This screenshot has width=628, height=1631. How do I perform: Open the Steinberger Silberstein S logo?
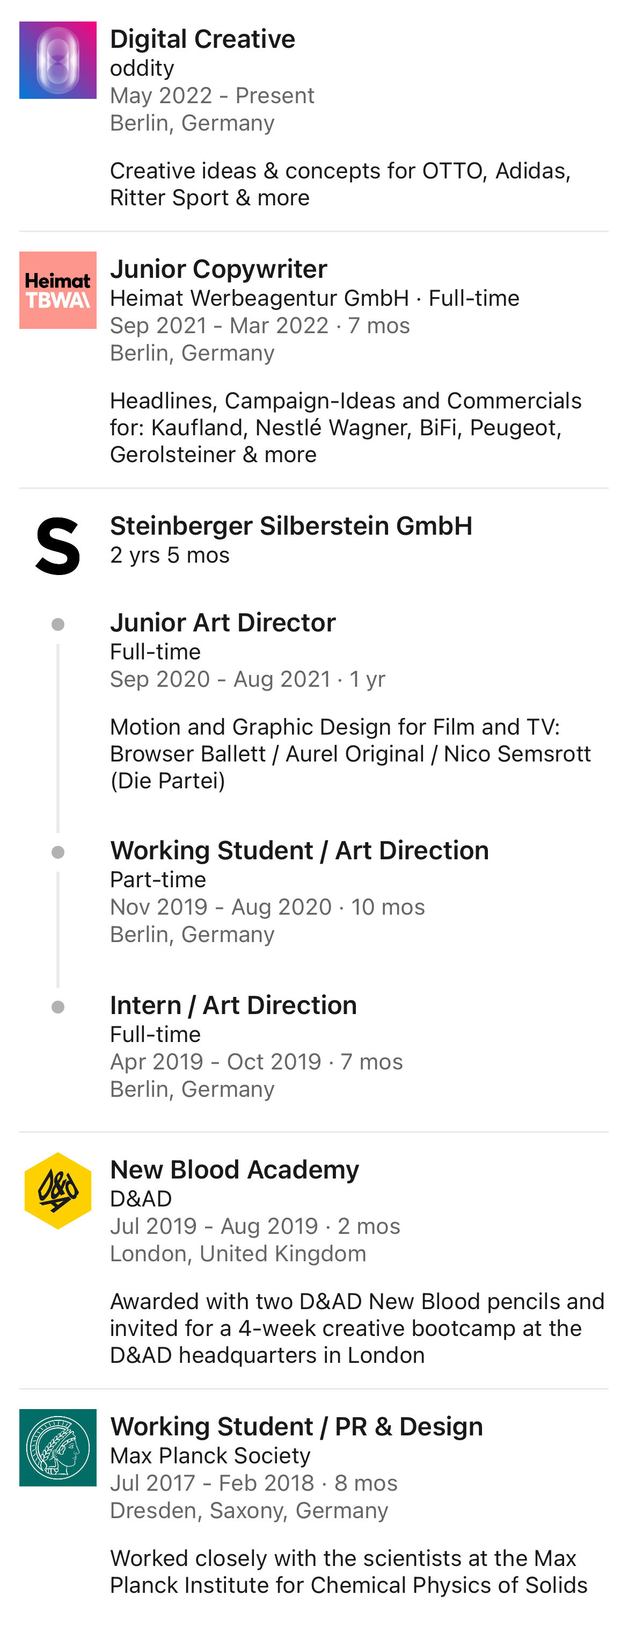[x=57, y=546]
